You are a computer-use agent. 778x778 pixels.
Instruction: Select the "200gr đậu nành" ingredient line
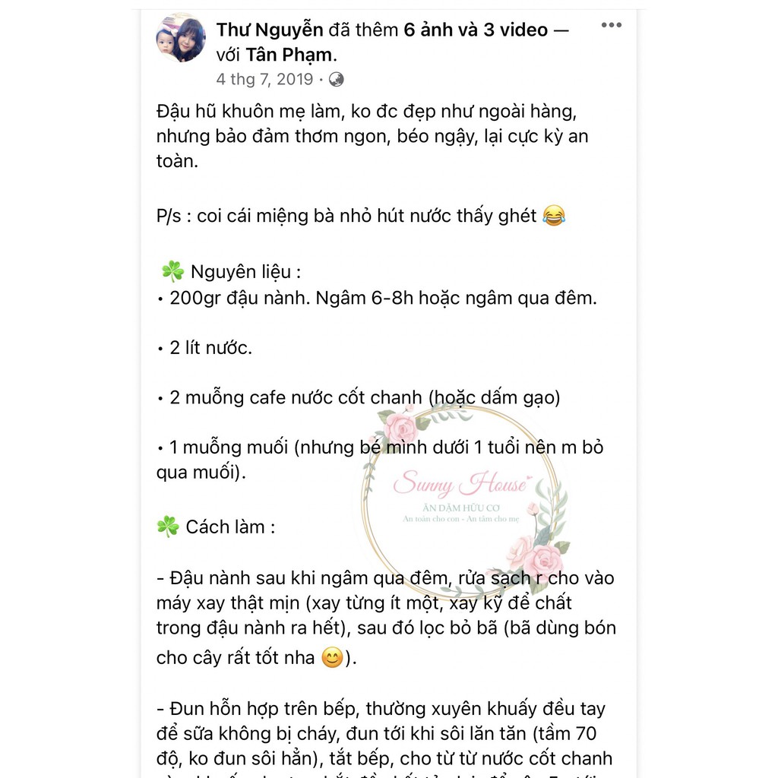pos(377,298)
